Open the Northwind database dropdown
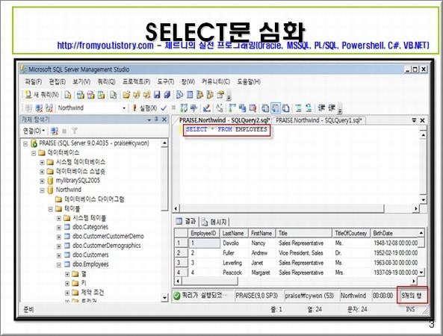This screenshot has width=443, height=336. point(124,108)
